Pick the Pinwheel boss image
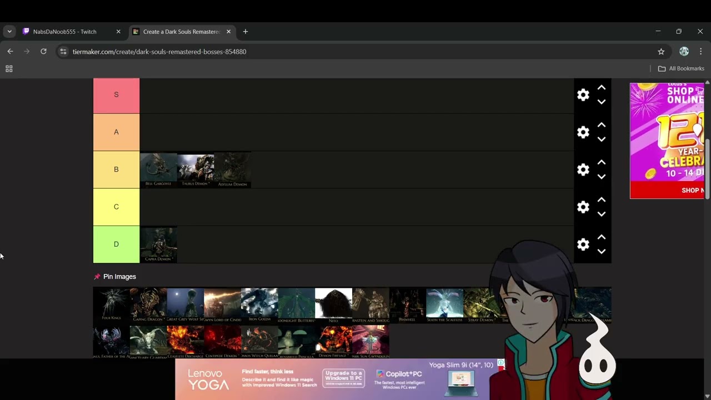 click(408, 304)
